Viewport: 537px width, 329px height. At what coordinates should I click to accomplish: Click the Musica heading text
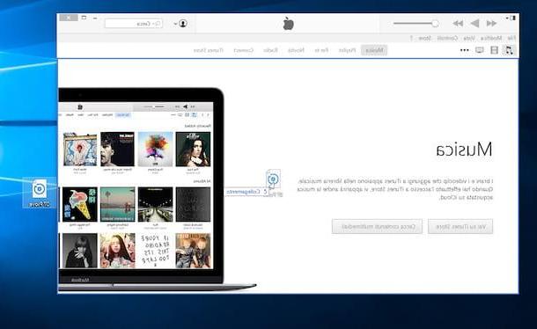click(464, 150)
